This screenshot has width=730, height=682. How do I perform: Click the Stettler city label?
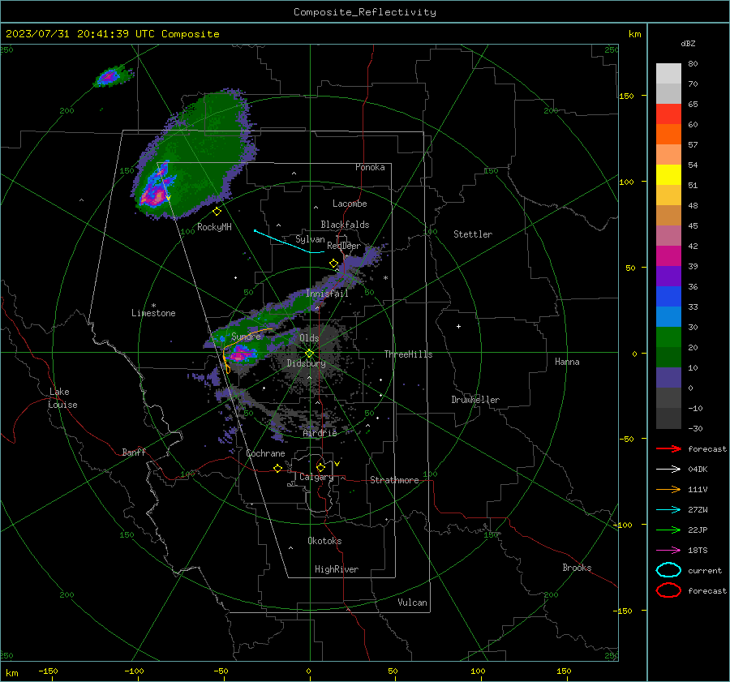tap(473, 234)
